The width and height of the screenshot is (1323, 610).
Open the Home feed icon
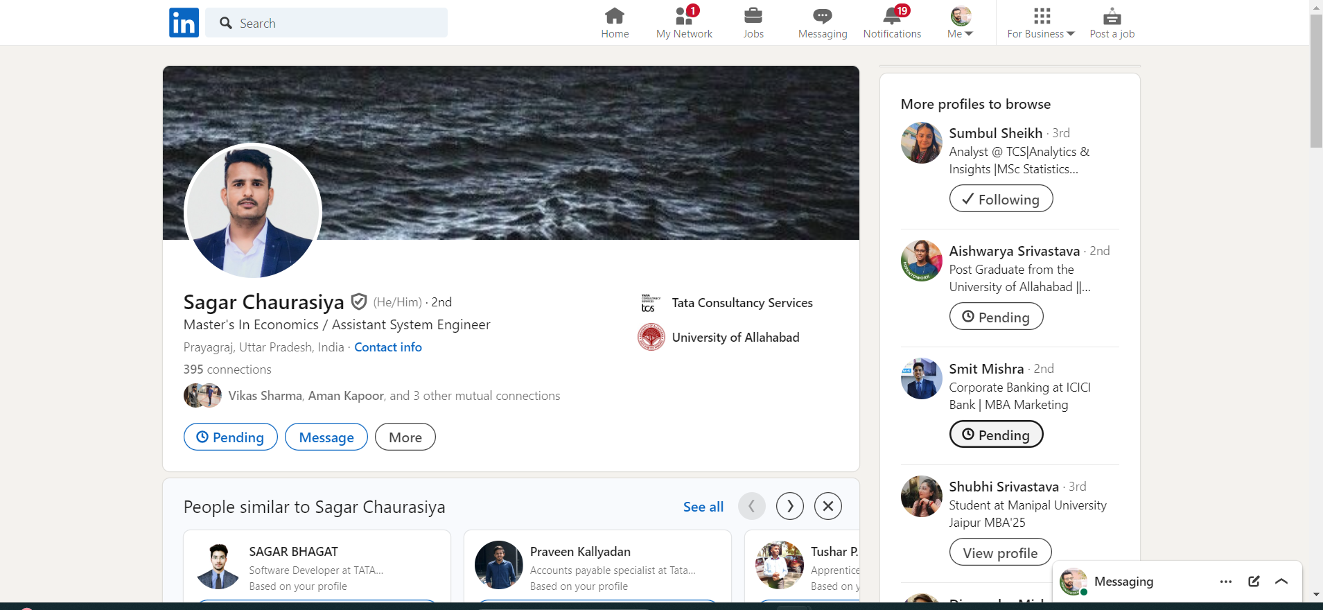(614, 17)
